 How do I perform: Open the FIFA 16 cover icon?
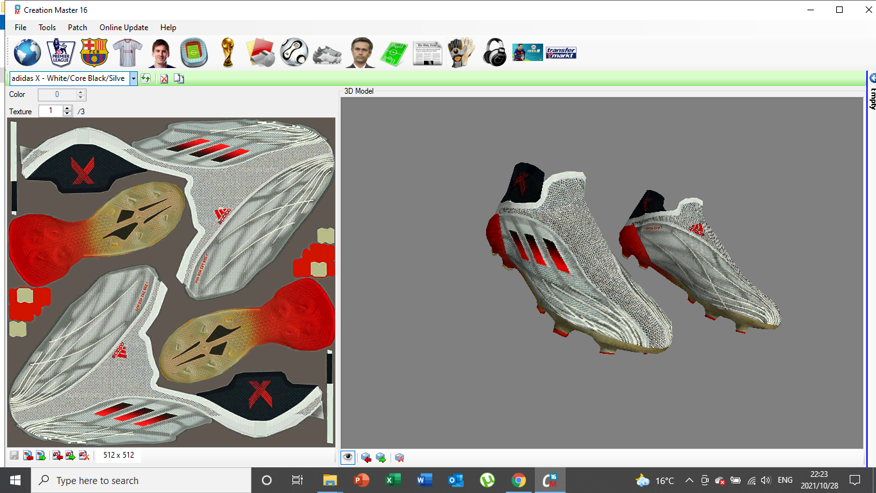527,53
